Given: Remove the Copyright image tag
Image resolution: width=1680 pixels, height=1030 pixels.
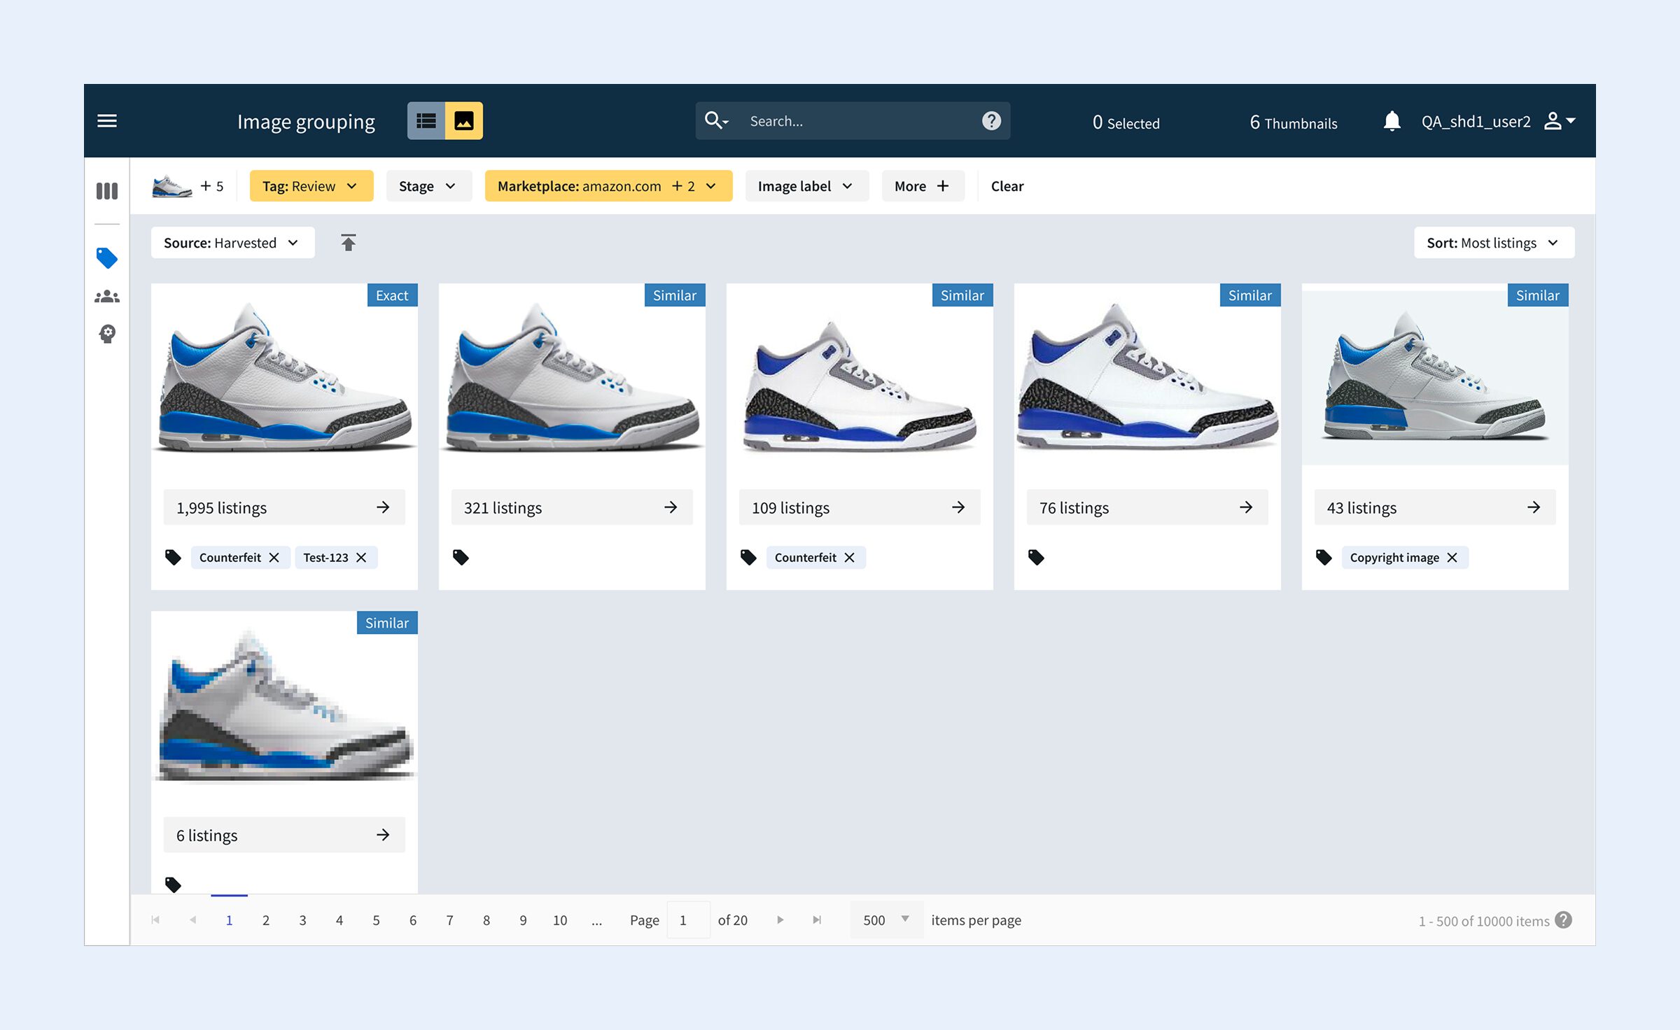Looking at the screenshot, I should pyautogui.click(x=1452, y=558).
